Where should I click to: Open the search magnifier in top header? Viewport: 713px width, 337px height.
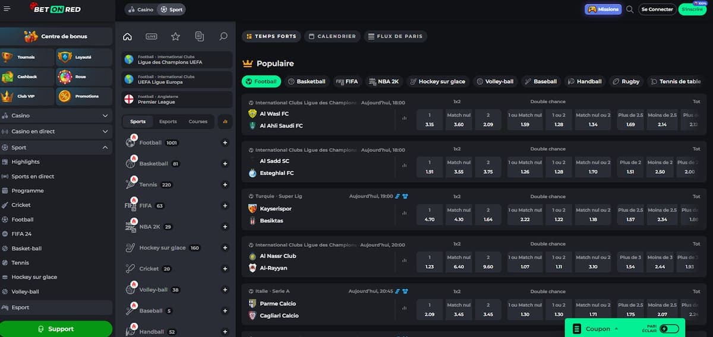(630, 9)
